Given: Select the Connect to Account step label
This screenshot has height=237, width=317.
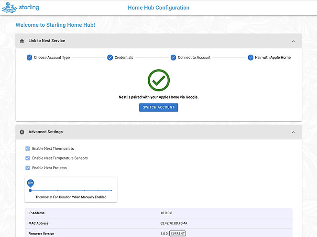Looking at the screenshot, I should pyautogui.click(x=194, y=58).
